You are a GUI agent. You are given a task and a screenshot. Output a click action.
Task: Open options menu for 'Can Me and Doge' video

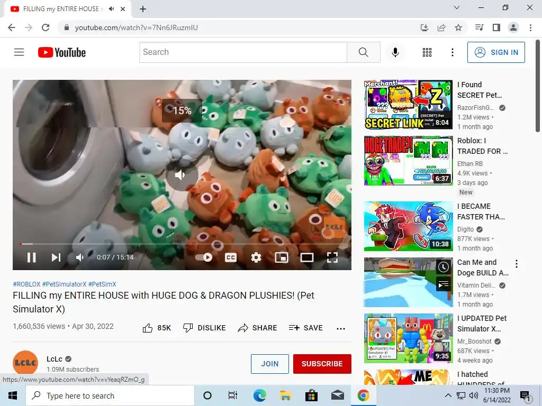[517, 264]
